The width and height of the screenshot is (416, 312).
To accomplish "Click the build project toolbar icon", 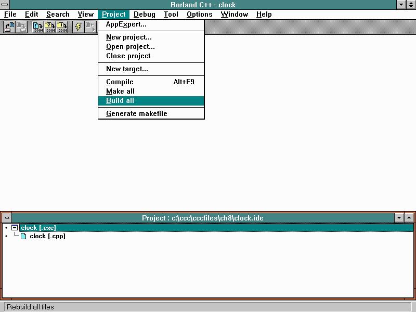I will 62,27.
